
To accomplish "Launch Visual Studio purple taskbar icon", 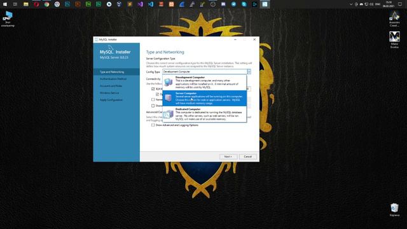I will click(140, 4).
